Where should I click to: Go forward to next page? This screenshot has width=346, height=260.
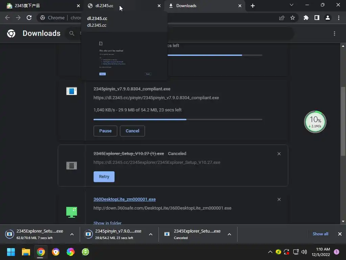coord(18,18)
